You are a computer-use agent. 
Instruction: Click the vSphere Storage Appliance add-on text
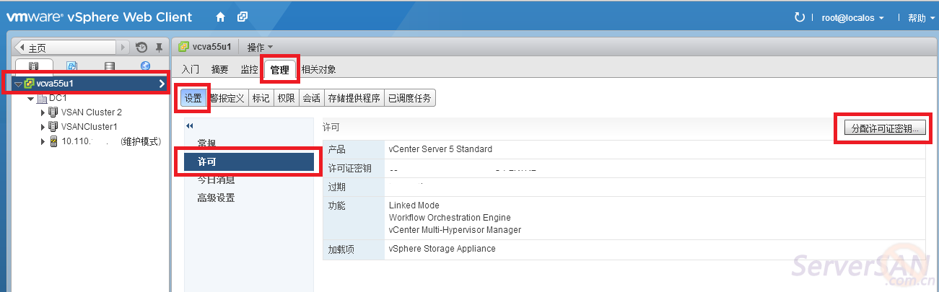pos(442,249)
